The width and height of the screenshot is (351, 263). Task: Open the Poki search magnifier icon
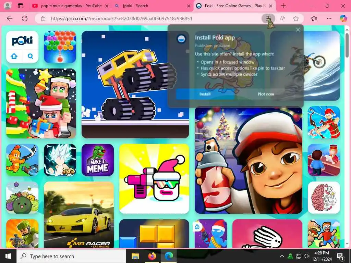click(x=30, y=56)
